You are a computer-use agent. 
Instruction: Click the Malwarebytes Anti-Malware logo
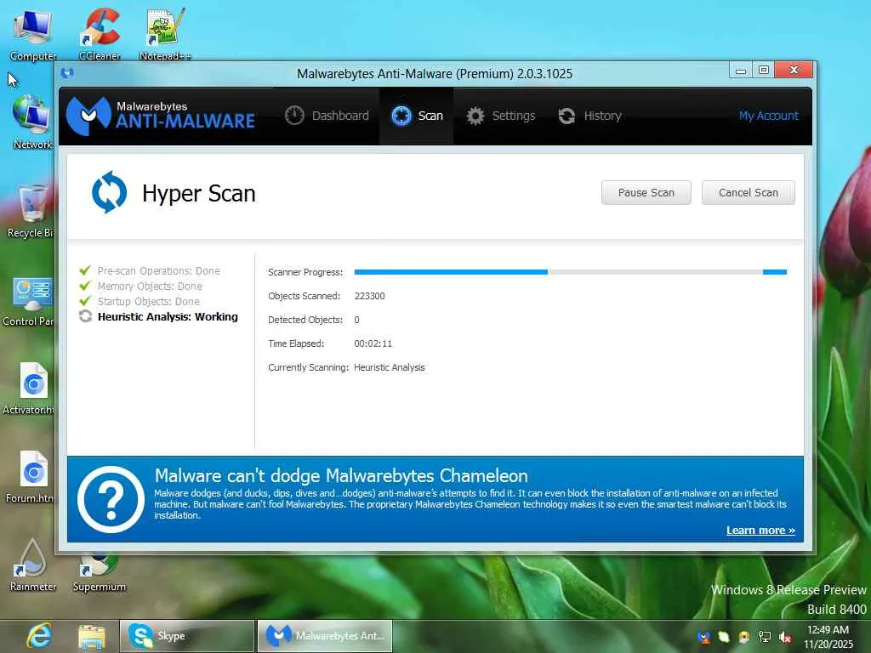pos(161,116)
